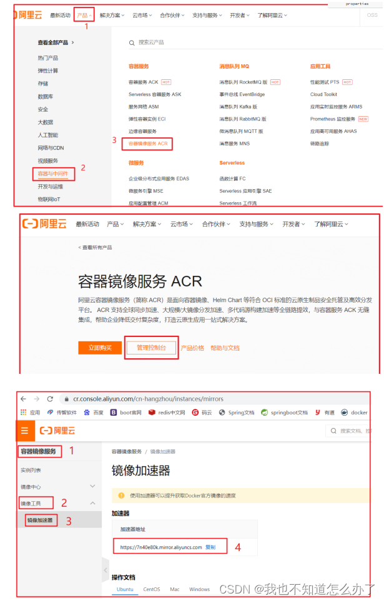The image size is (384, 601).
Task: Select 开发与运维 category
Action: click(x=50, y=187)
